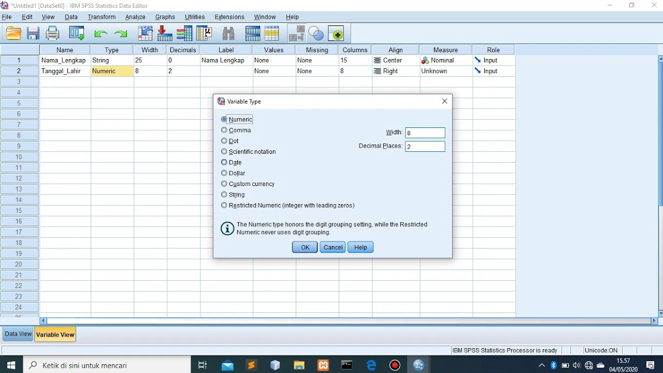Open Microsoft Edge from the taskbar
The image size is (663, 373).
[371, 365]
